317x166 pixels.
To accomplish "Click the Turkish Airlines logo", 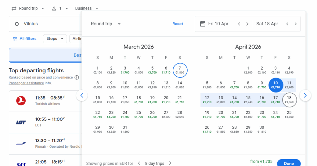I will coord(21,100).
